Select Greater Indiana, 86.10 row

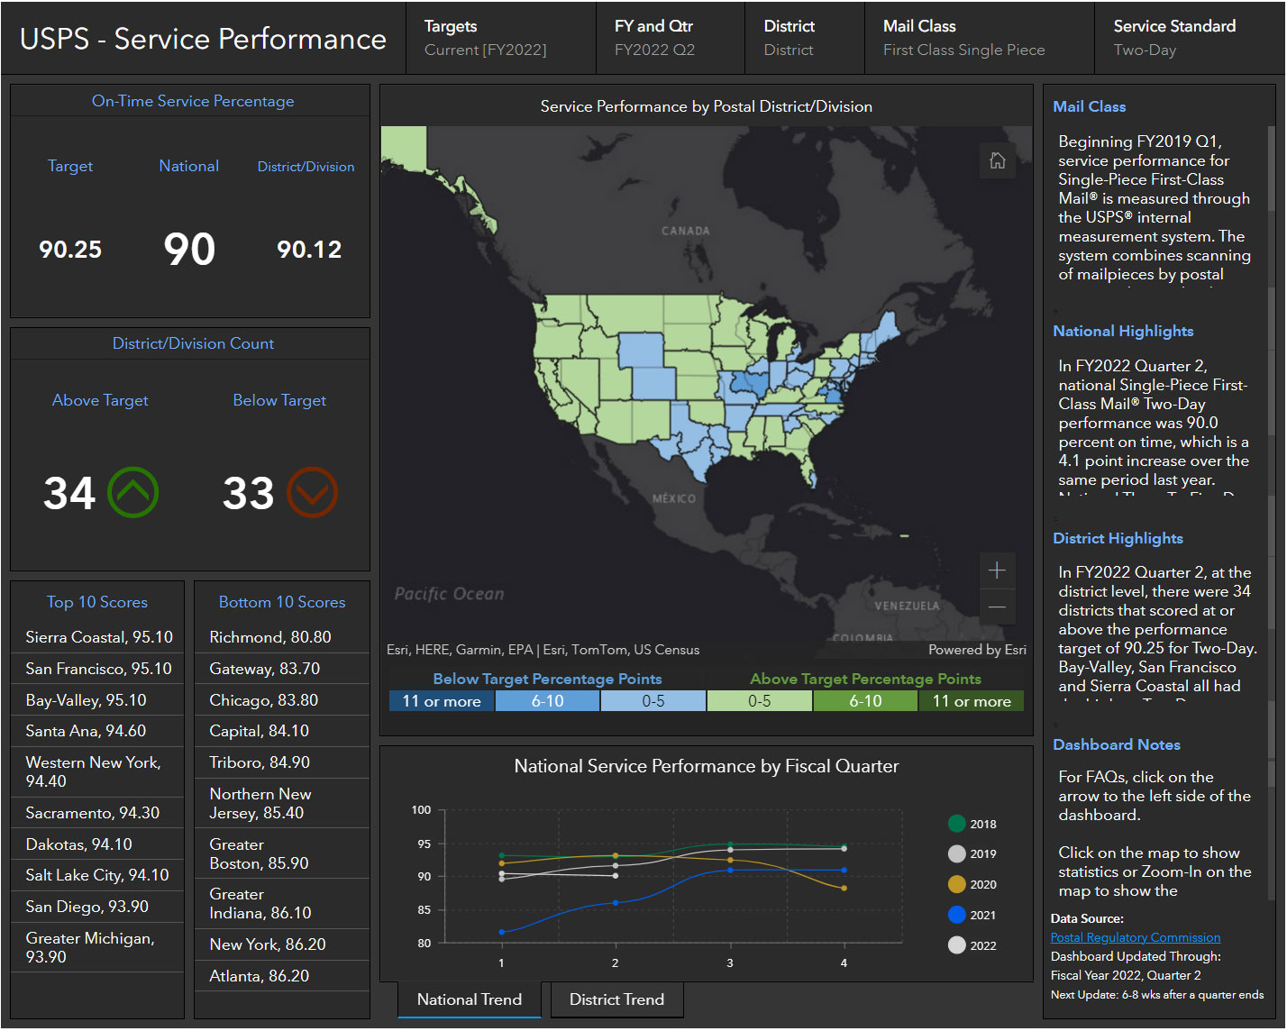282,903
